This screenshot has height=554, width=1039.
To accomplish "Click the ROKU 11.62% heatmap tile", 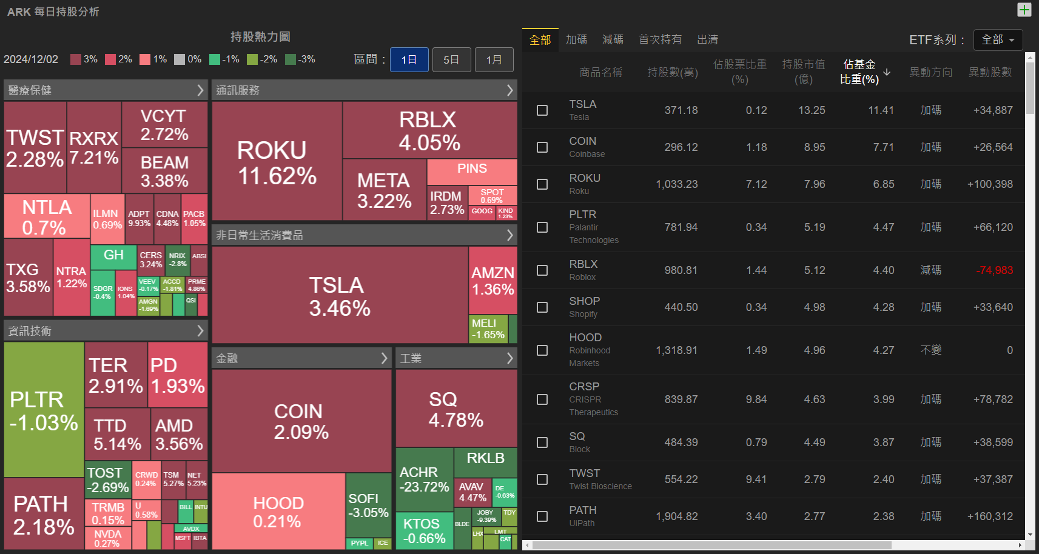I will coord(277,161).
